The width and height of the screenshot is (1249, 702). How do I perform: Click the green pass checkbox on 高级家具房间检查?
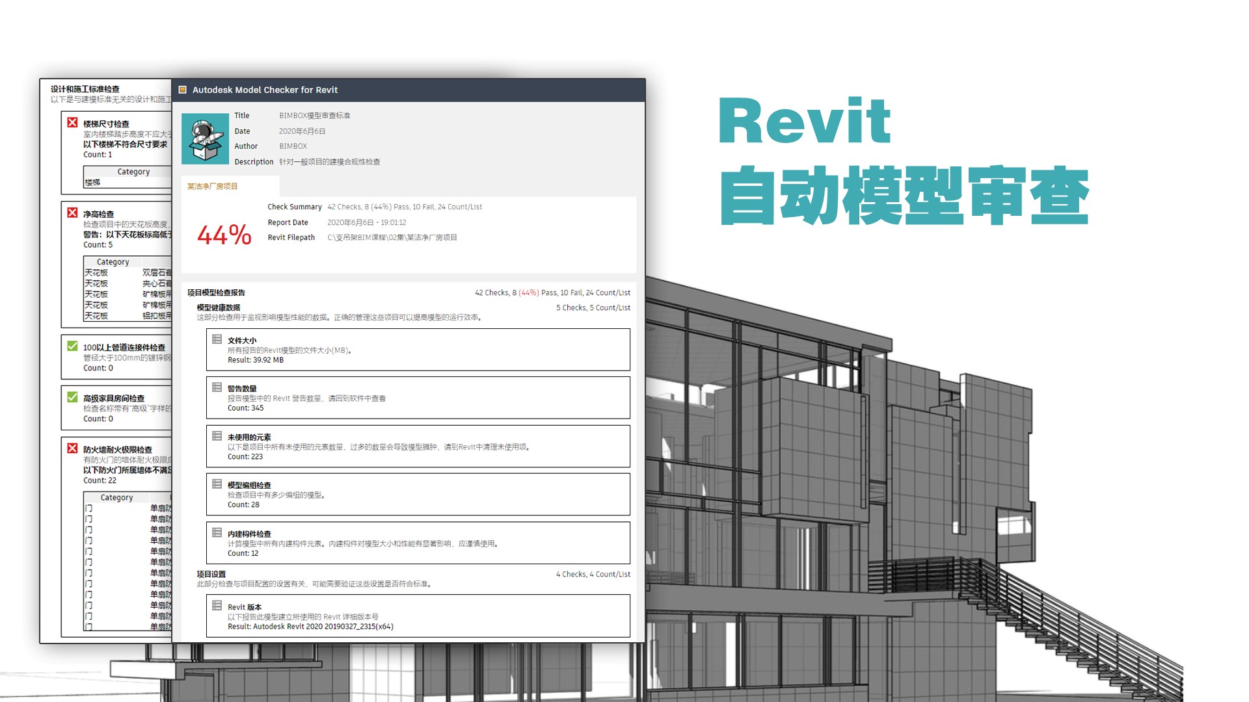[x=71, y=398]
